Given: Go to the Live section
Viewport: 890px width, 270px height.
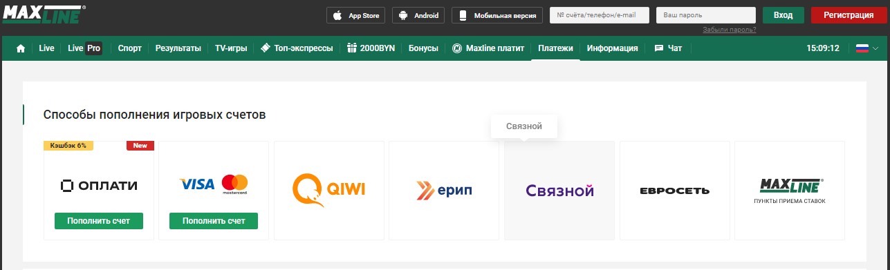Looking at the screenshot, I should (x=46, y=48).
